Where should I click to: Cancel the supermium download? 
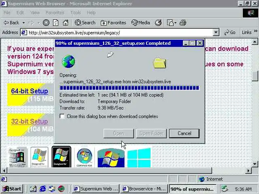point(184,133)
